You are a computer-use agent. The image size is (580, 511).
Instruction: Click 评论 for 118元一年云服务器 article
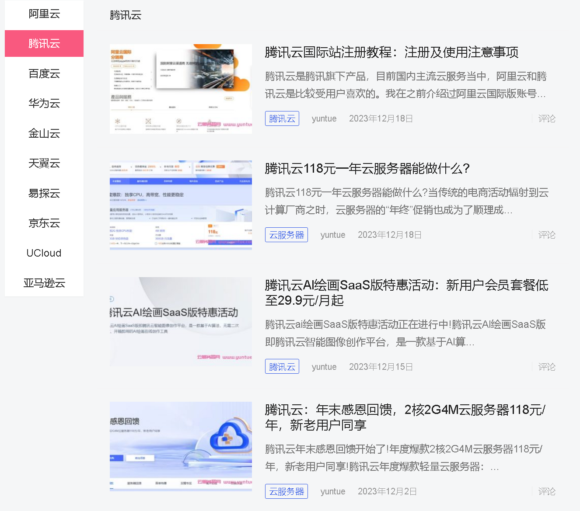[547, 235]
